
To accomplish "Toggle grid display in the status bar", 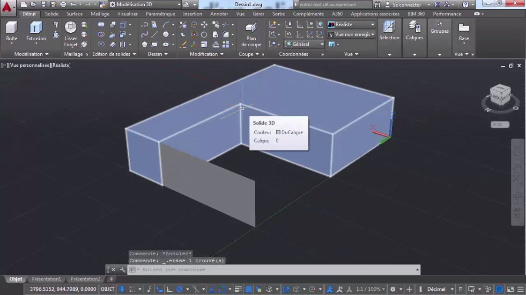I will (121, 288).
